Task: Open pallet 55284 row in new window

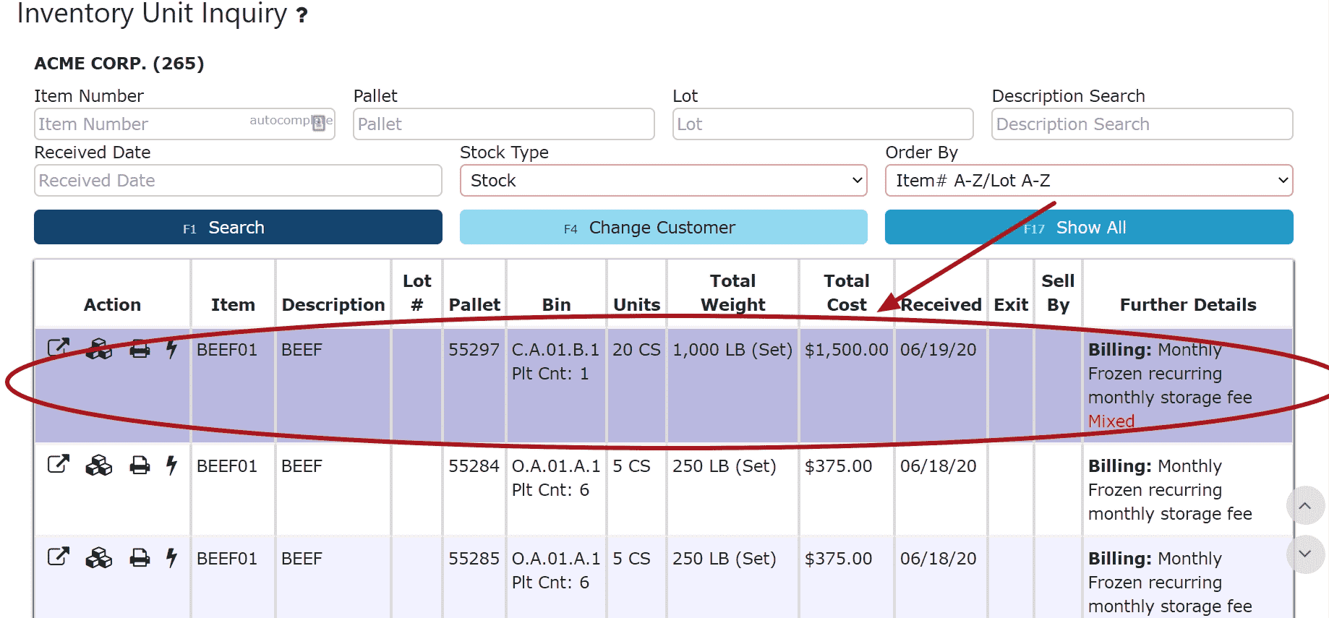Action: [x=58, y=464]
